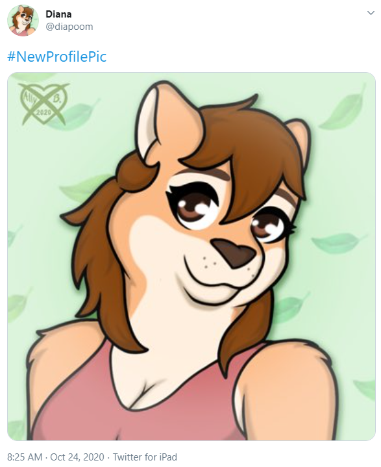Screen dimensions: 381x467
Task: Visit the @diapoom handle link
Action: (x=69, y=27)
